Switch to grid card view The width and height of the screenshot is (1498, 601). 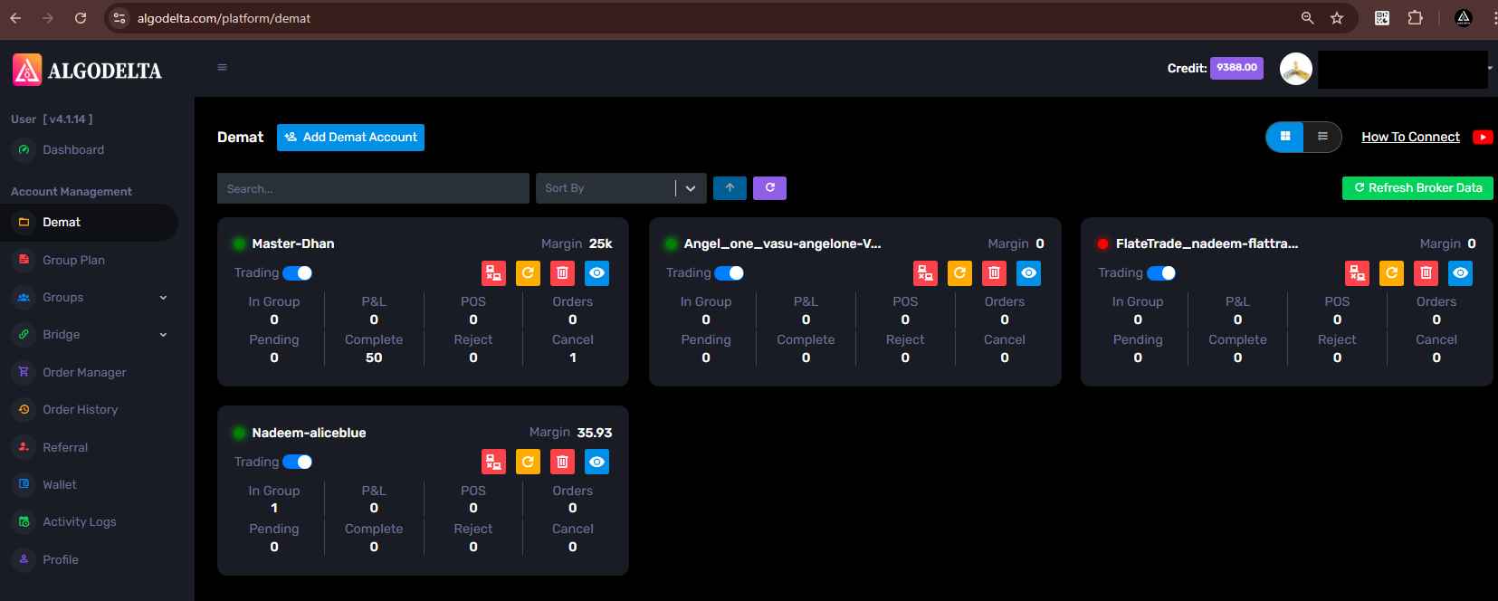point(1284,137)
